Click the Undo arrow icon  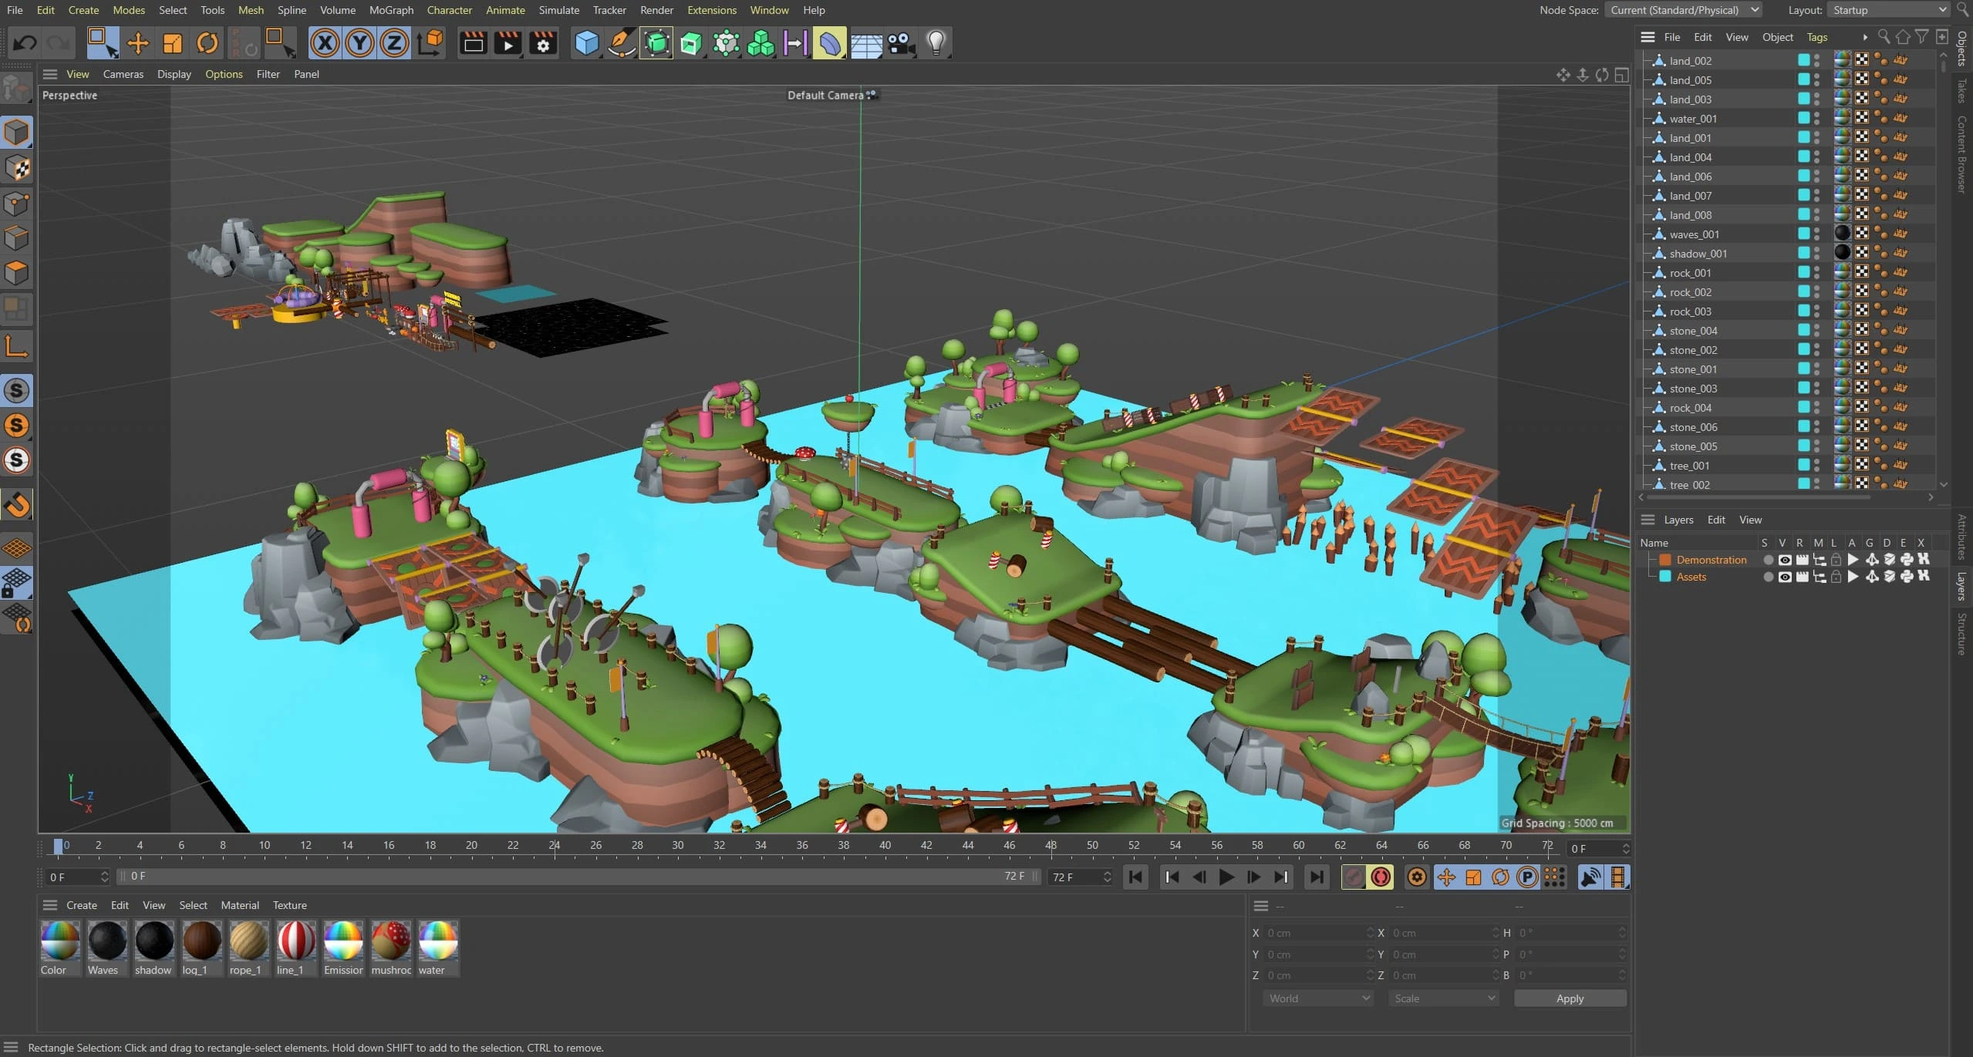tap(25, 43)
